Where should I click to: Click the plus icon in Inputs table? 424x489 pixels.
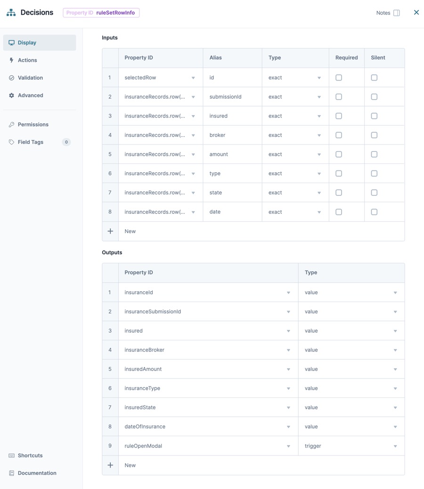tap(110, 231)
